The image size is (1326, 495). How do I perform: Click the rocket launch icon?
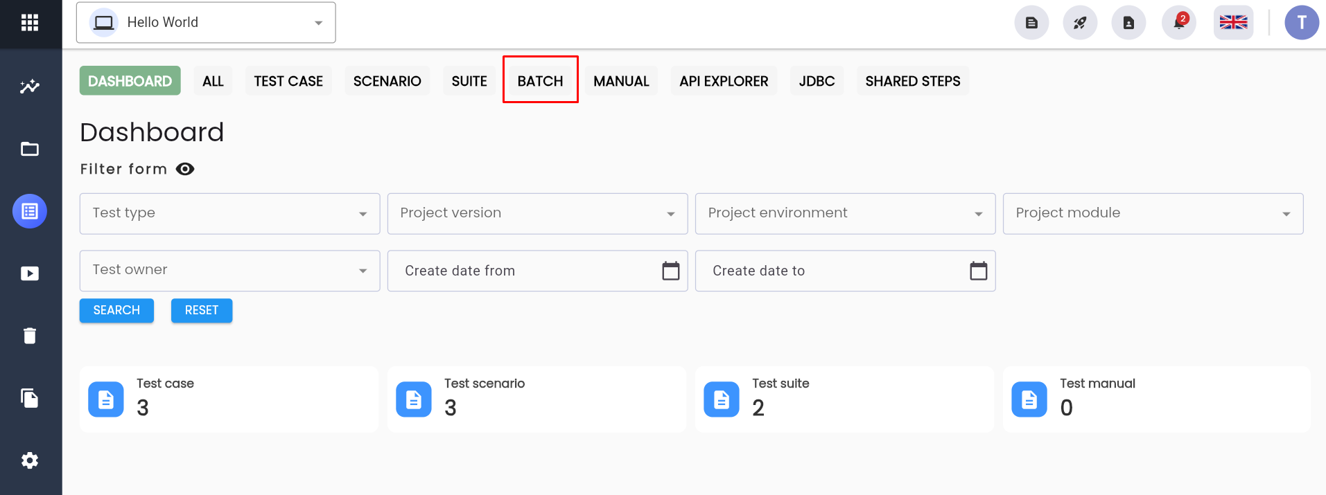coord(1080,23)
